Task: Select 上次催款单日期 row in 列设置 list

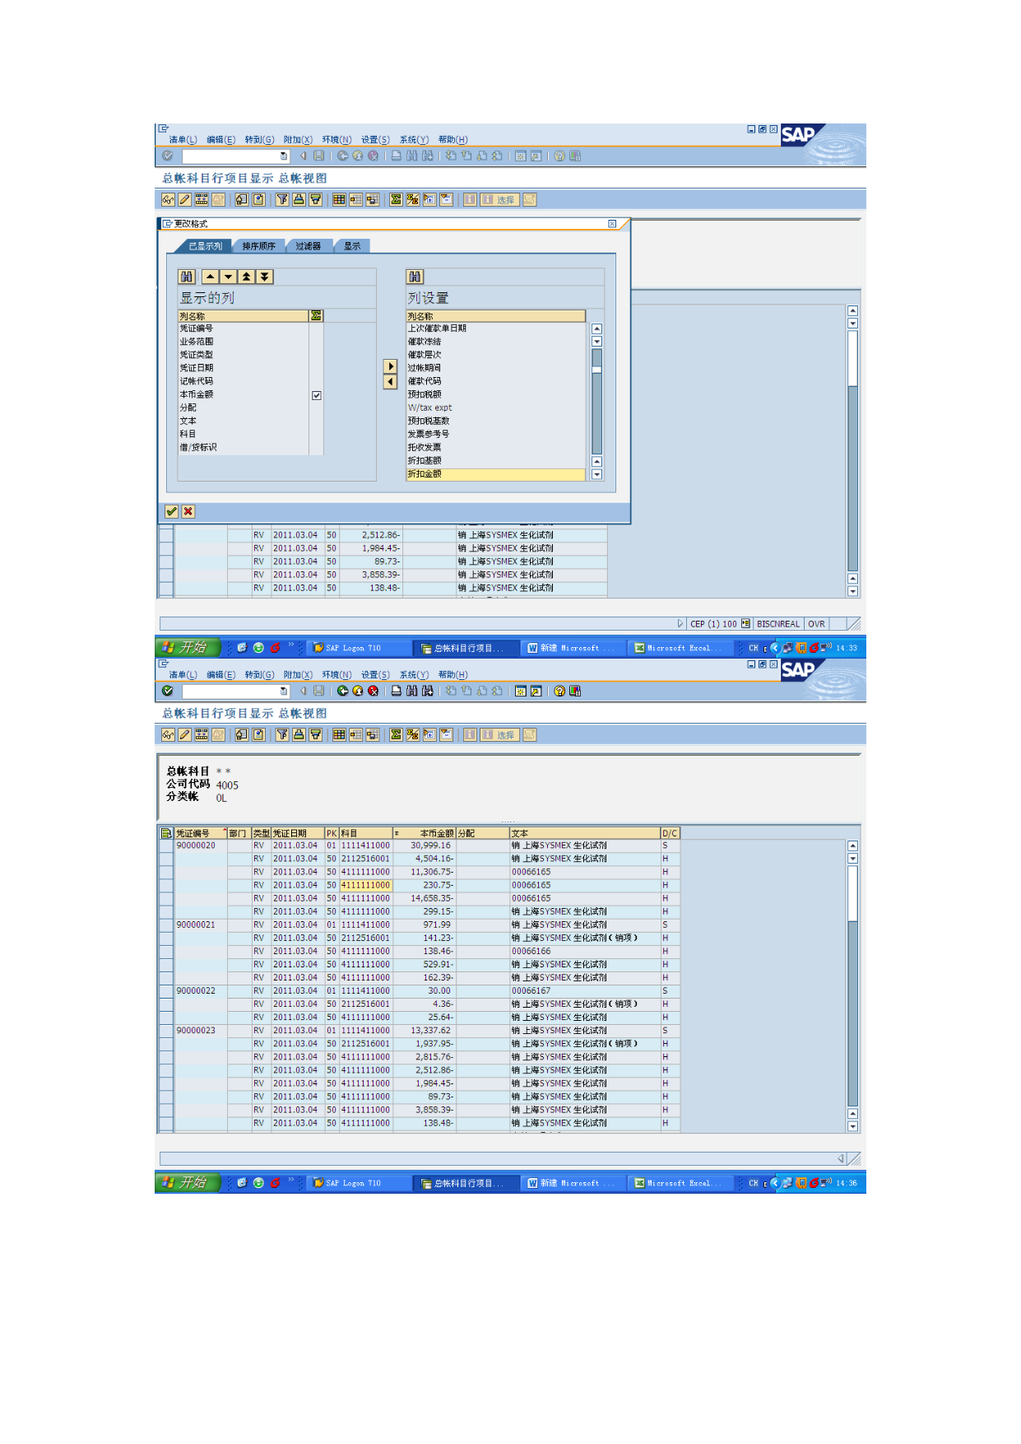Action: (495, 328)
